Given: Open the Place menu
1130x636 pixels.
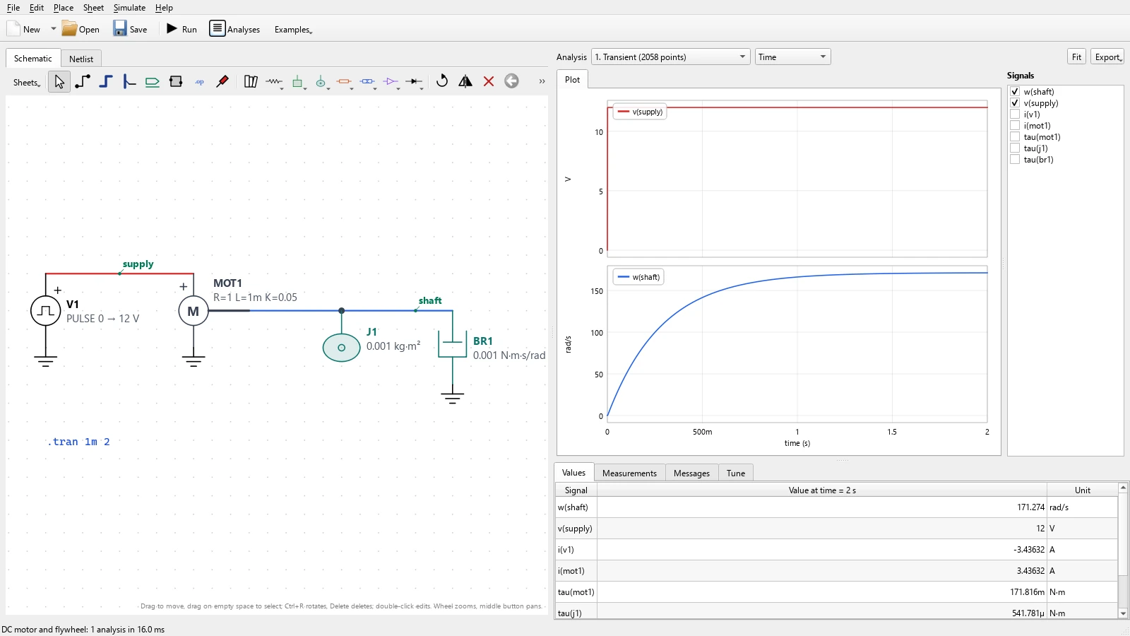Looking at the screenshot, I should (64, 8).
